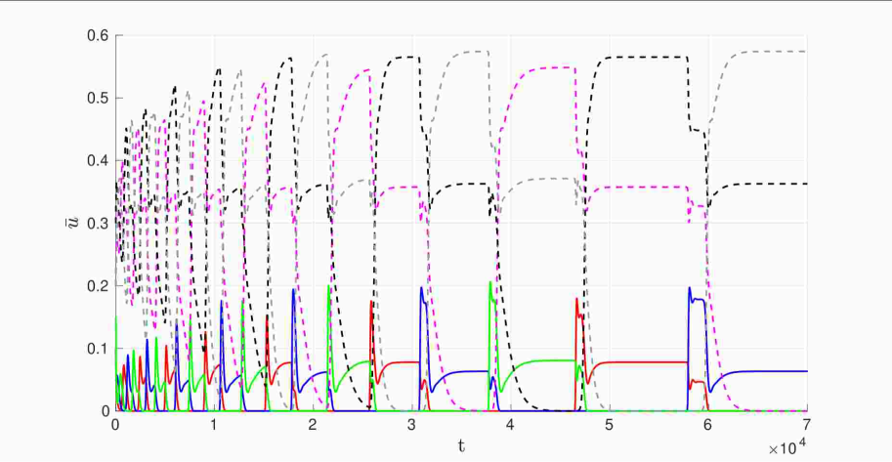Click the y-axis tick label 0.2
The height and width of the screenshot is (462, 892).
coord(99,286)
